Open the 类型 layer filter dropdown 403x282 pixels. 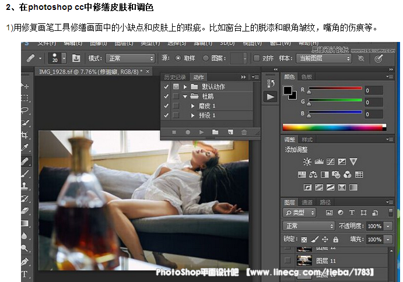[299, 213]
